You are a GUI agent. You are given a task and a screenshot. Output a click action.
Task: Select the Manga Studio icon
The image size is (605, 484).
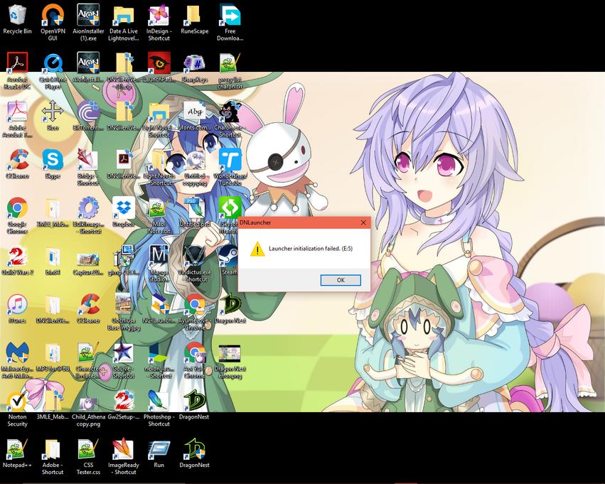[x=159, y=256]
